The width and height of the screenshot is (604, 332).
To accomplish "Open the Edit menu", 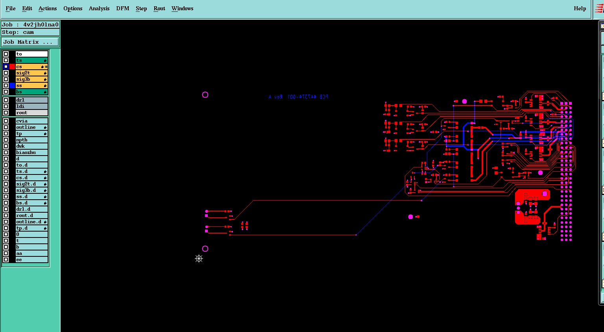I will click(x=27, y=8).
